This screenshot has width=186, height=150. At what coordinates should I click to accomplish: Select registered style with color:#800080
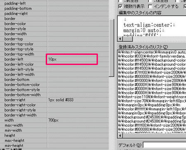(152, 129)
